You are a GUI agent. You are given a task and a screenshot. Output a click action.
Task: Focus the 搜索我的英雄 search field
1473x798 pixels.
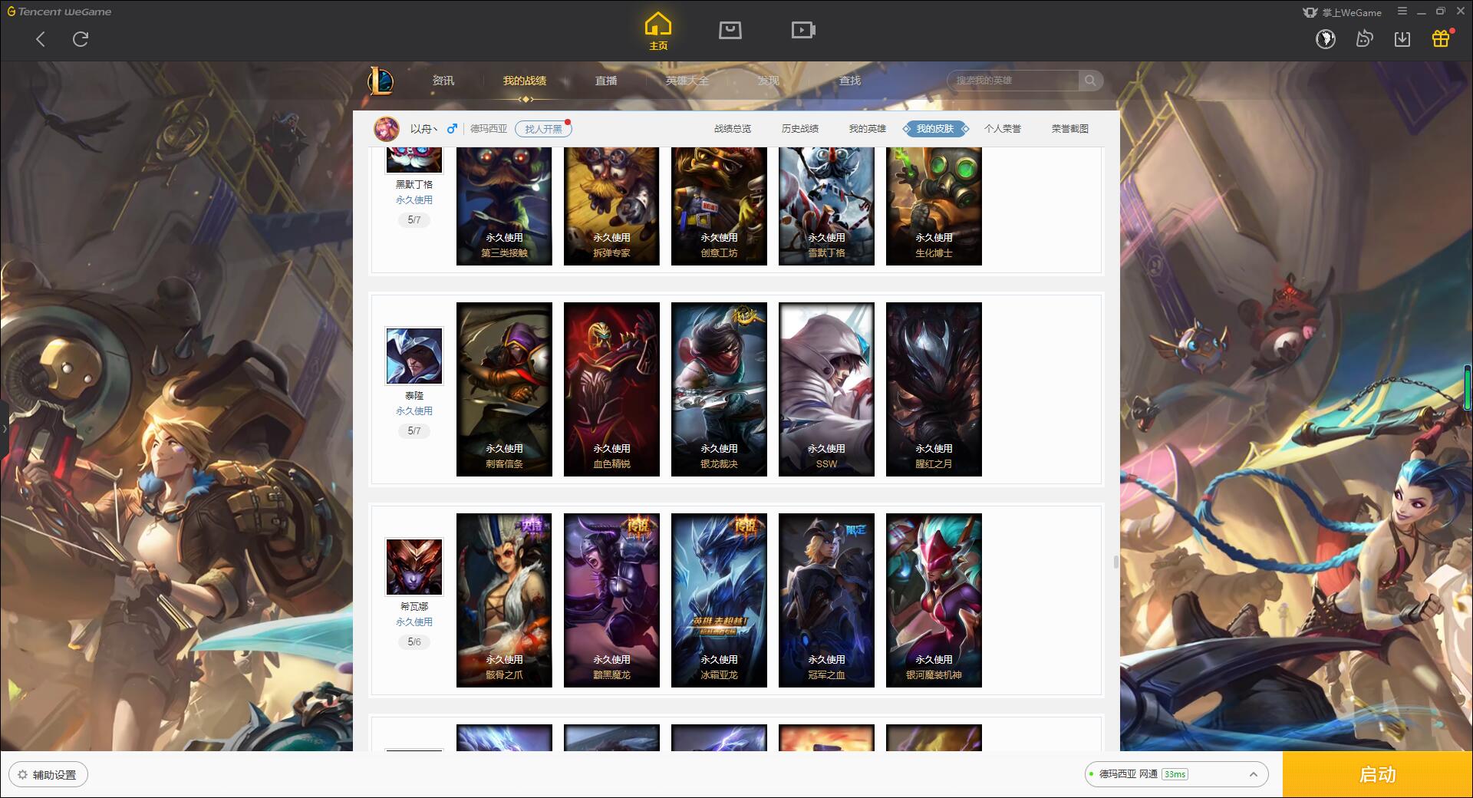coord(1014,81)
